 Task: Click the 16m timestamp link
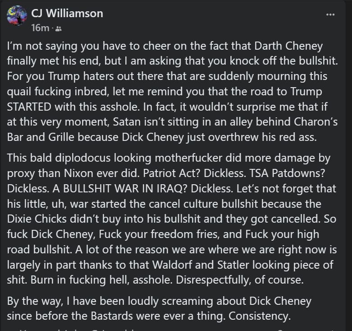[40, 28]
